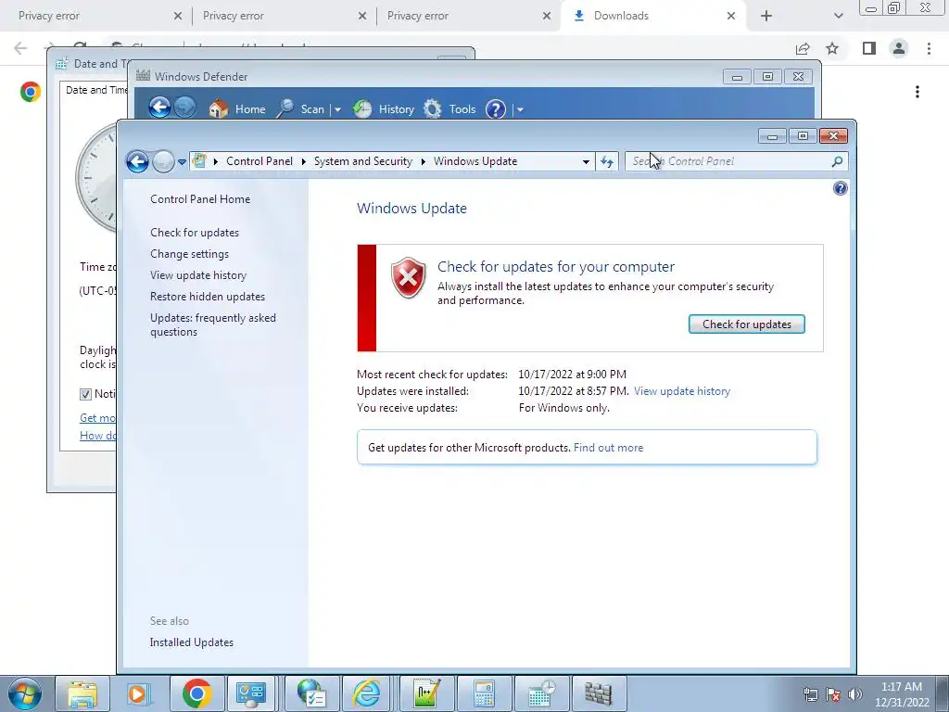Viewport: 949px width, 712px height.
Task: Click the taskbar clock showing 1:17 AM
Action: point(901,694)
